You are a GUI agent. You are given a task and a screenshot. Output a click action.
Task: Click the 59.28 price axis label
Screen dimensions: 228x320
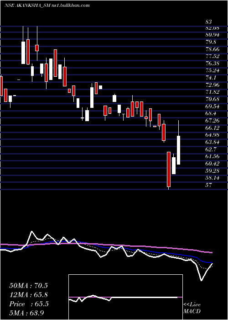(x=212, y=171)
